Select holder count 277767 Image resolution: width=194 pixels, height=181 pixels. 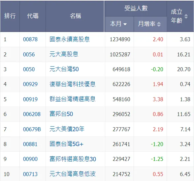[121, 130]
